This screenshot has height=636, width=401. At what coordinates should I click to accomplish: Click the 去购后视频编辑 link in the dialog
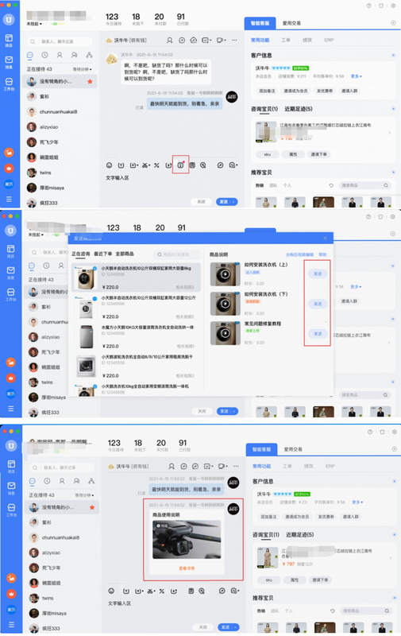[x=299, y=254]
